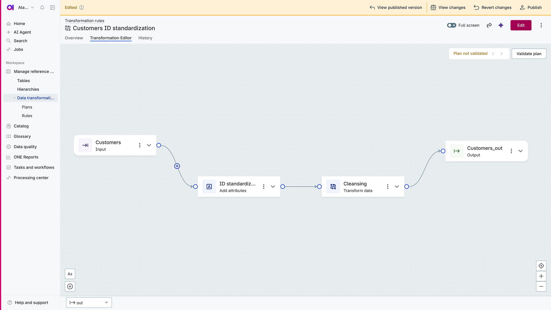Center the canvas with the locate icon
This screenshot has height=310, width=551.
tap(541, 266)
